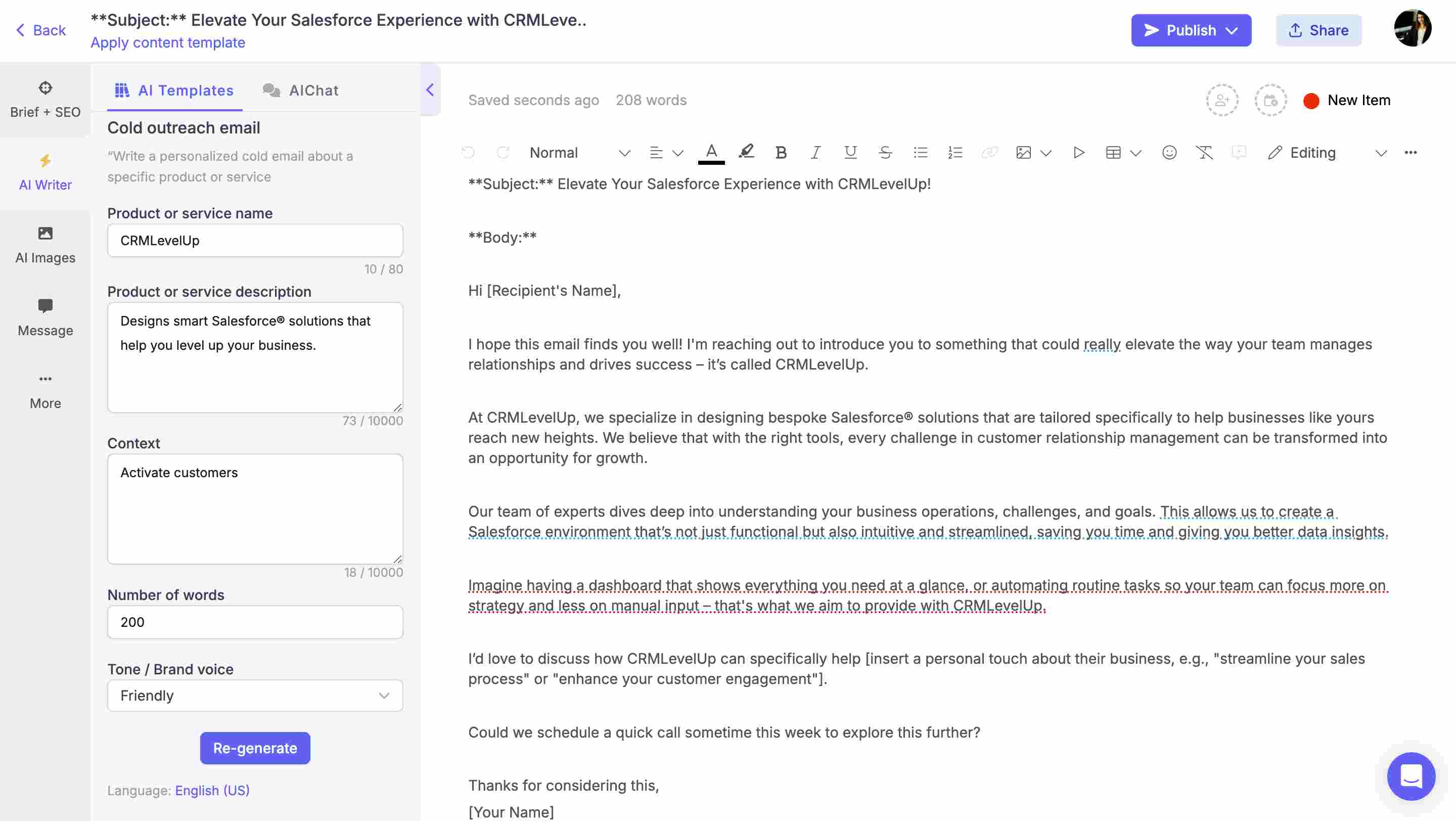
Task: Open the Brief + SEO sidebar panel
Action: (x=45, y=100)
